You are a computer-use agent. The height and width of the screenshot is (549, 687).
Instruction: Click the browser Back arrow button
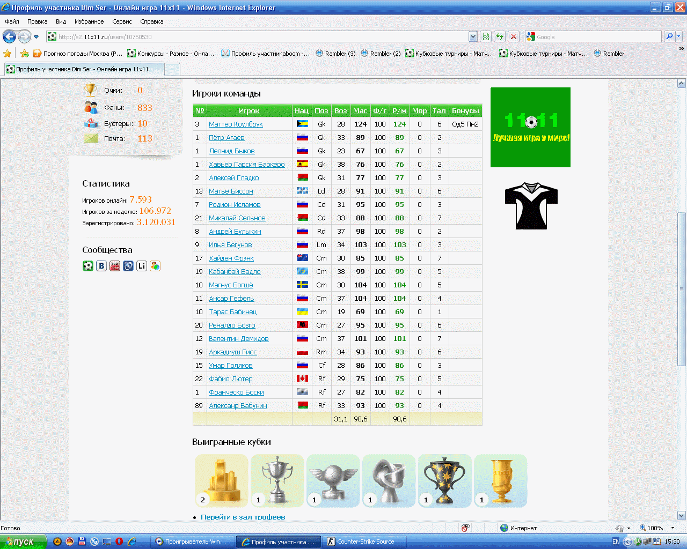9,36
